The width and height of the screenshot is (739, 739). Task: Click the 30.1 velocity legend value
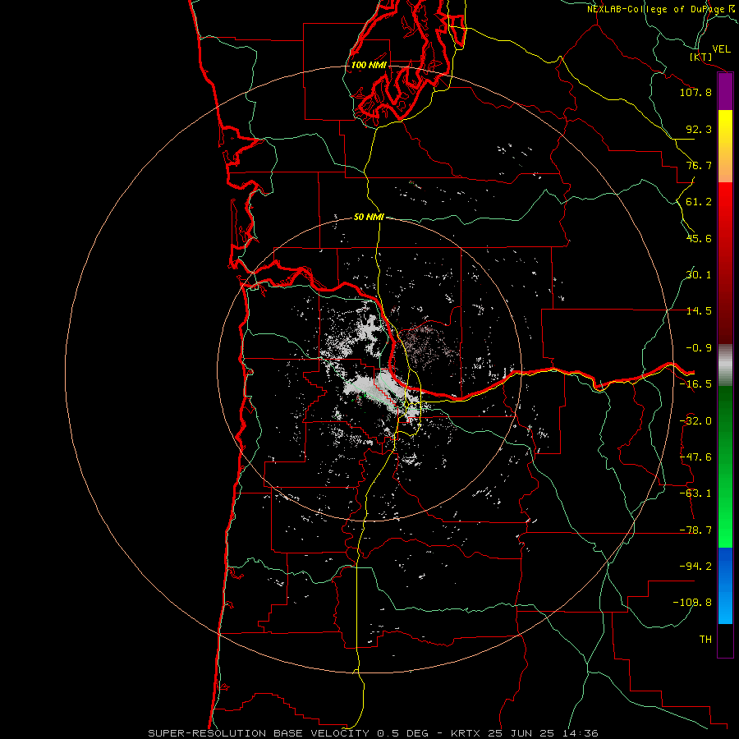coord(699,275)
